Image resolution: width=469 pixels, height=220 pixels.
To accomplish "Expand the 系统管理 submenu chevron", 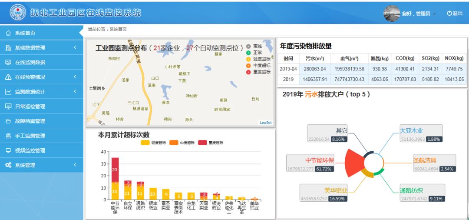I will pos(75,165).
